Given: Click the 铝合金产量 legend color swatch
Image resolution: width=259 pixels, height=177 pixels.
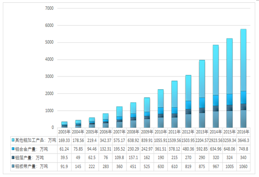Looking at the screenshot, I should pyautogui.click(x=13, y=149).
